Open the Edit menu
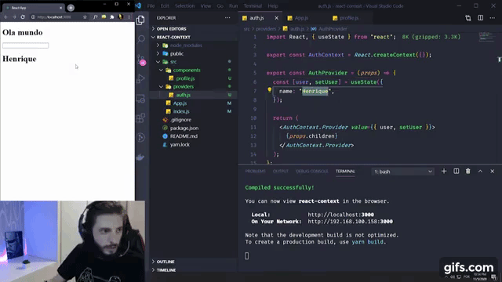502x282 pixels. click(x=165, y=5)
